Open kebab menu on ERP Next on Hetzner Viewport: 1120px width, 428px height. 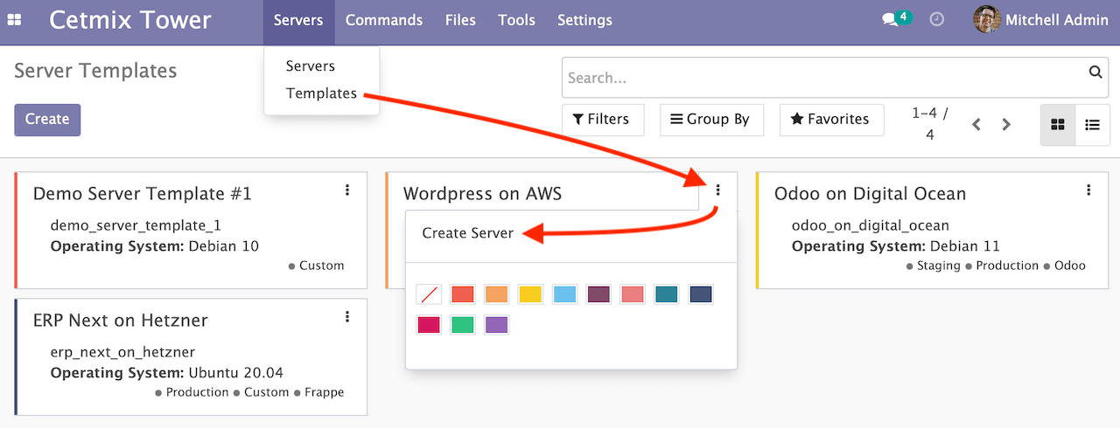(x=347, y=316)
